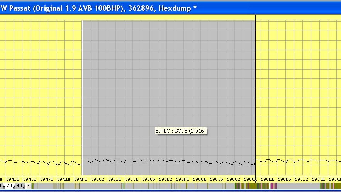Click the address label 59426
Screen dimensions: 341x192
click(13, 179)
